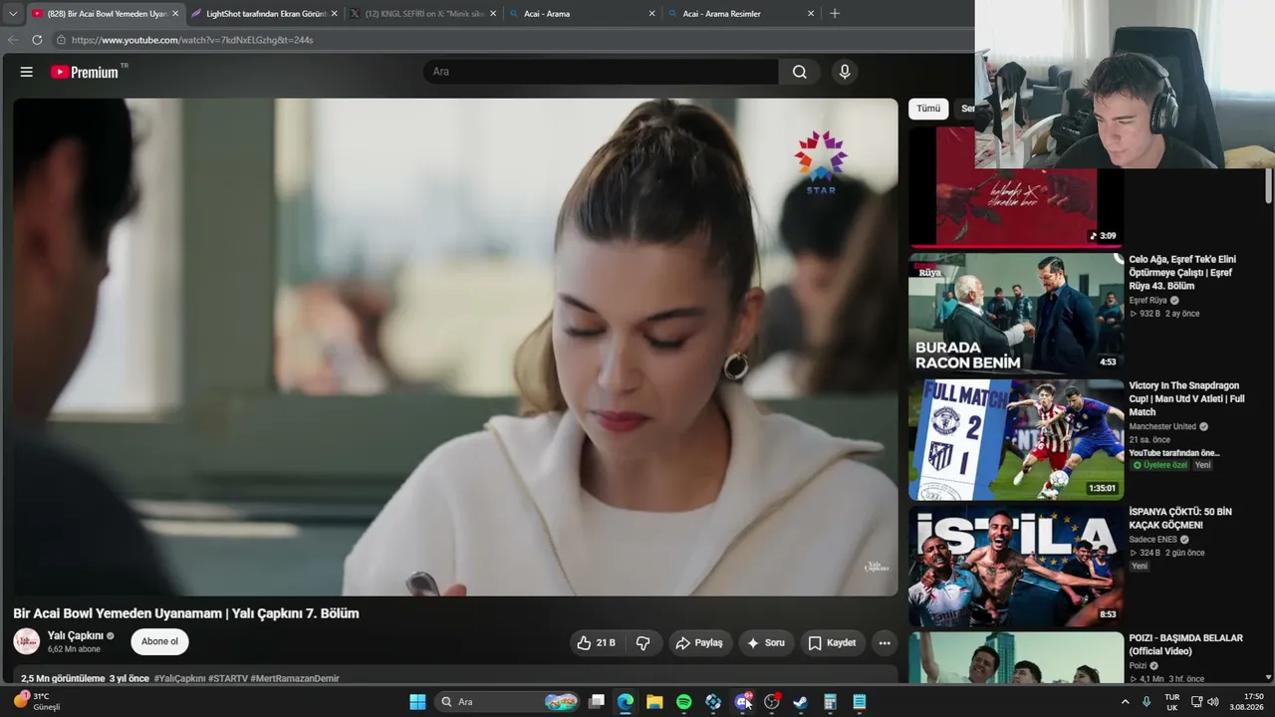
Task: Switch to the Acai - Arama tab
Action: pos(584,14)
